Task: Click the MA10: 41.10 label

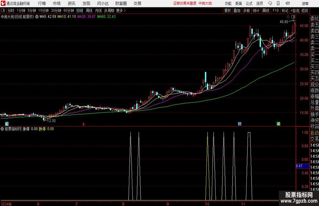Action: [x=67, y=17]
